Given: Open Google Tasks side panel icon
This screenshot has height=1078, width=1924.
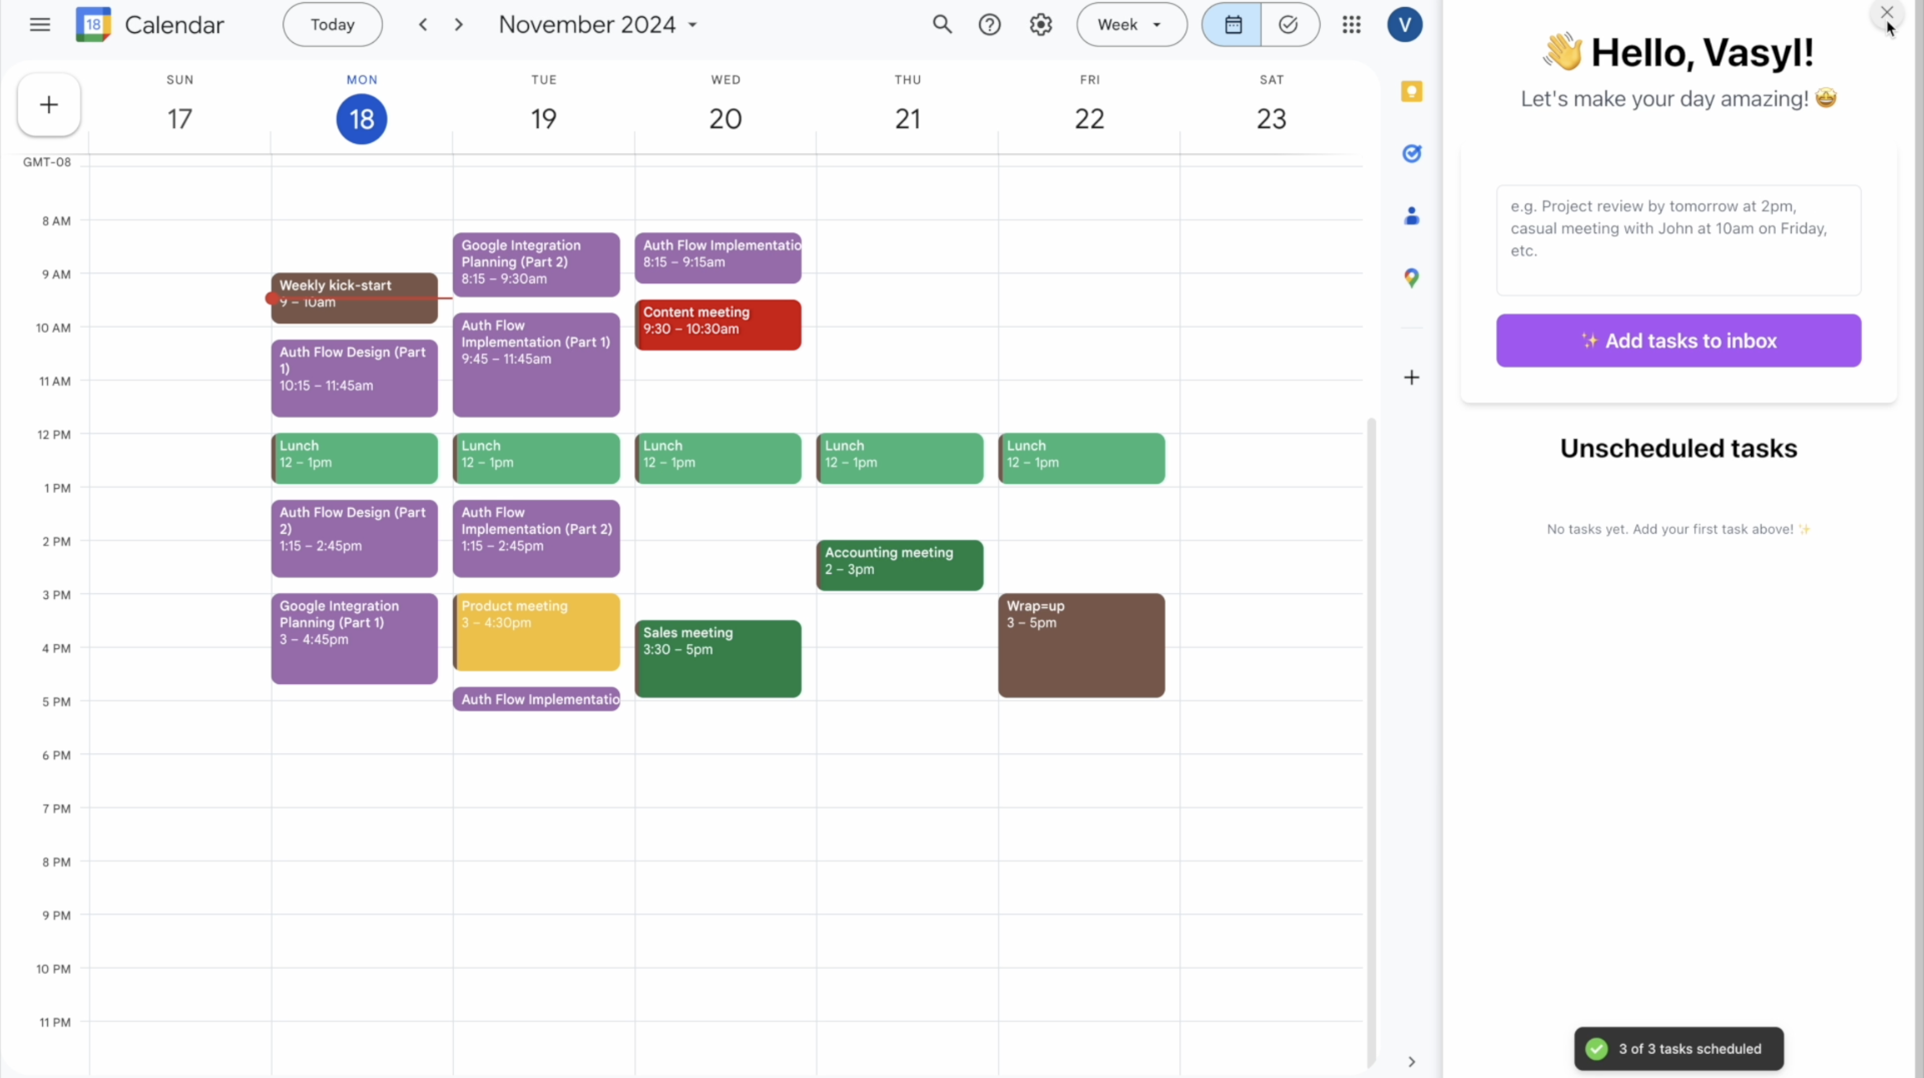Looking at the screenshot, I should point(1411,154).
